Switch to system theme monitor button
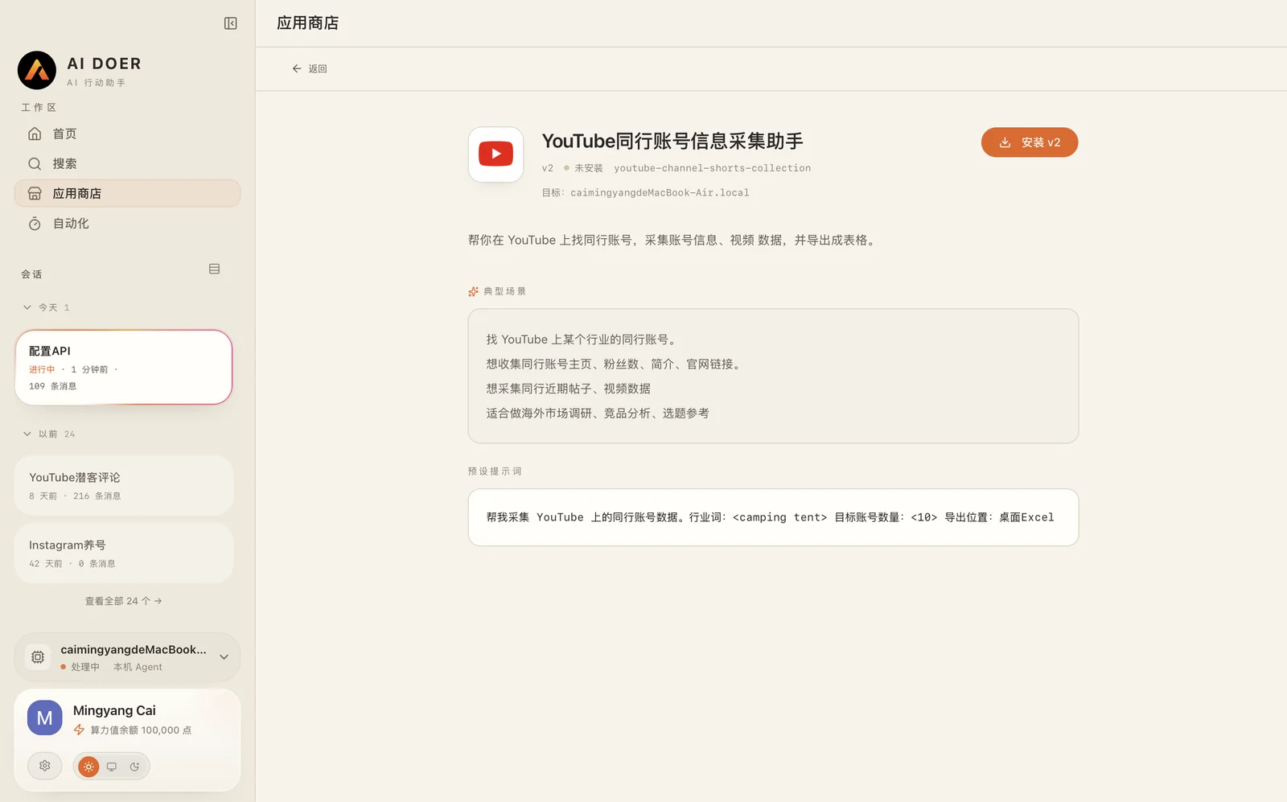This screenshot has width=1287, height=802. [x=112, y=767]
